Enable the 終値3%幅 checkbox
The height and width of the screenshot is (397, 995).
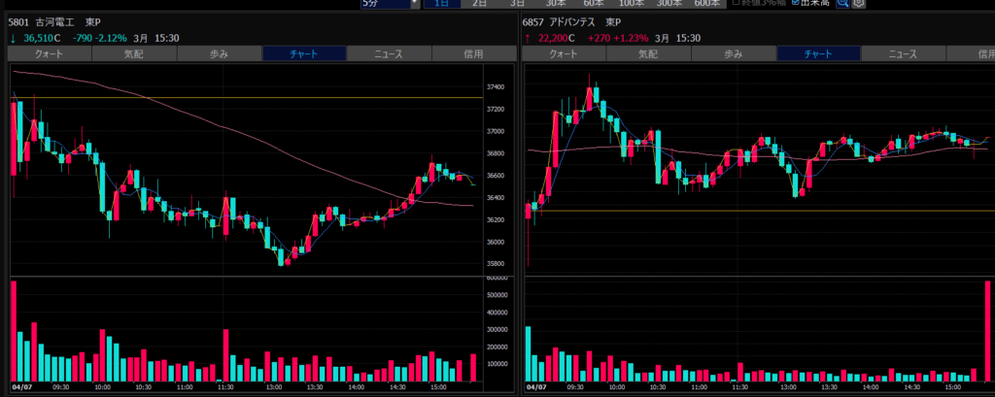(736, 4)
